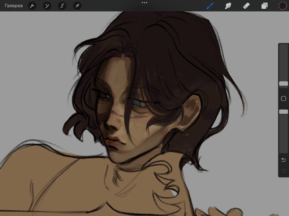
Task: Tap the three-dot handle at top center
Action: click(x=144, y=3)
